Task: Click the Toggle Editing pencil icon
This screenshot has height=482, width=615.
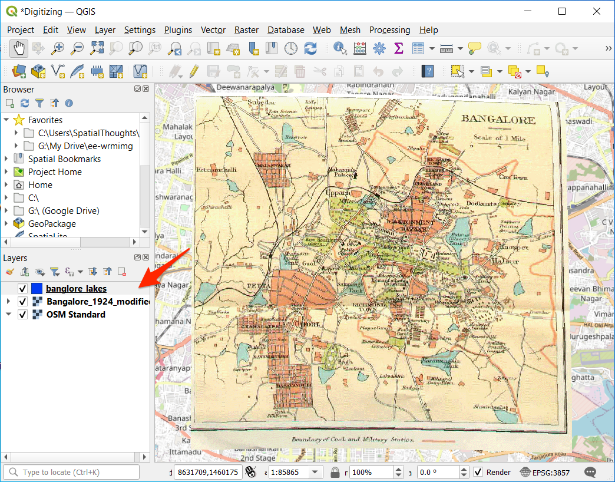Action: click(x=194, y=71)
